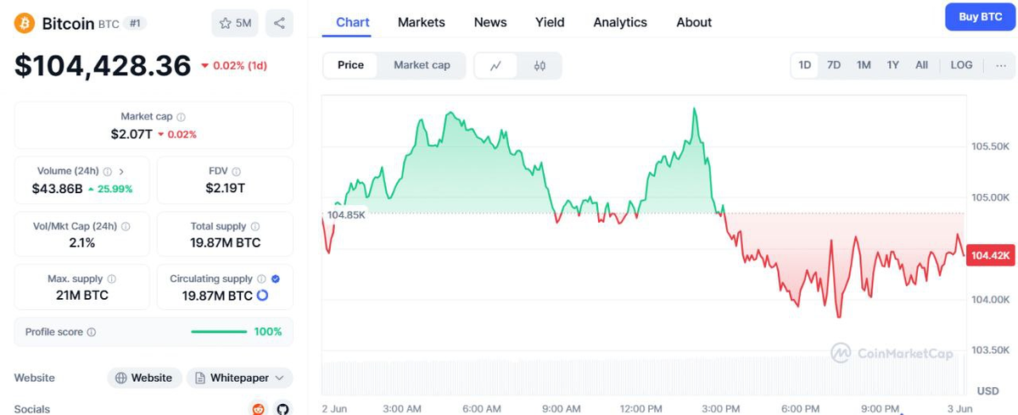The width and height of the screenshot is (1018, 415).
Task: Add Bitcoin to watchlist via star button
Action: click(235, 23)
